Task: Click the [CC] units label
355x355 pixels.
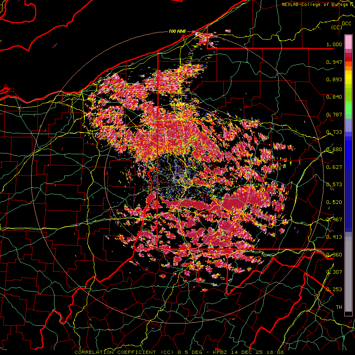Action: tap(336, 27)
